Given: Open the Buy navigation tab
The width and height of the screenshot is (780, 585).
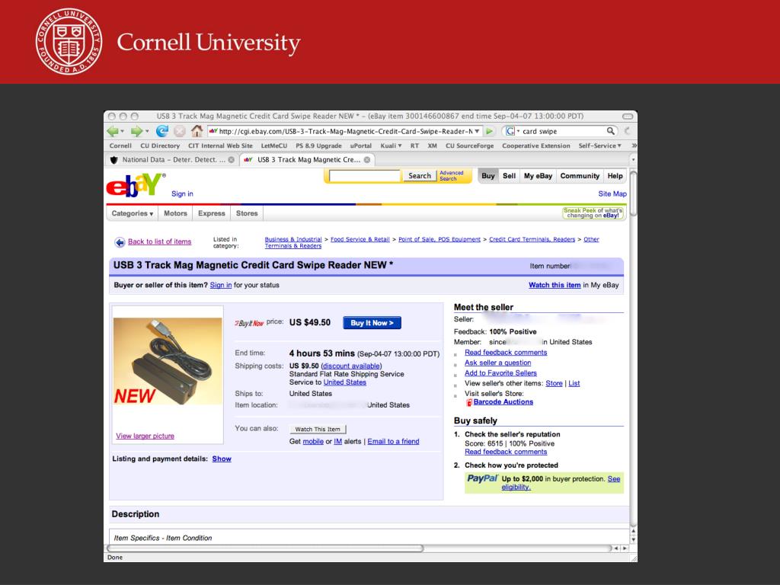Looking at the screenshot, I should pyautogui.click(x=488, y=176).
